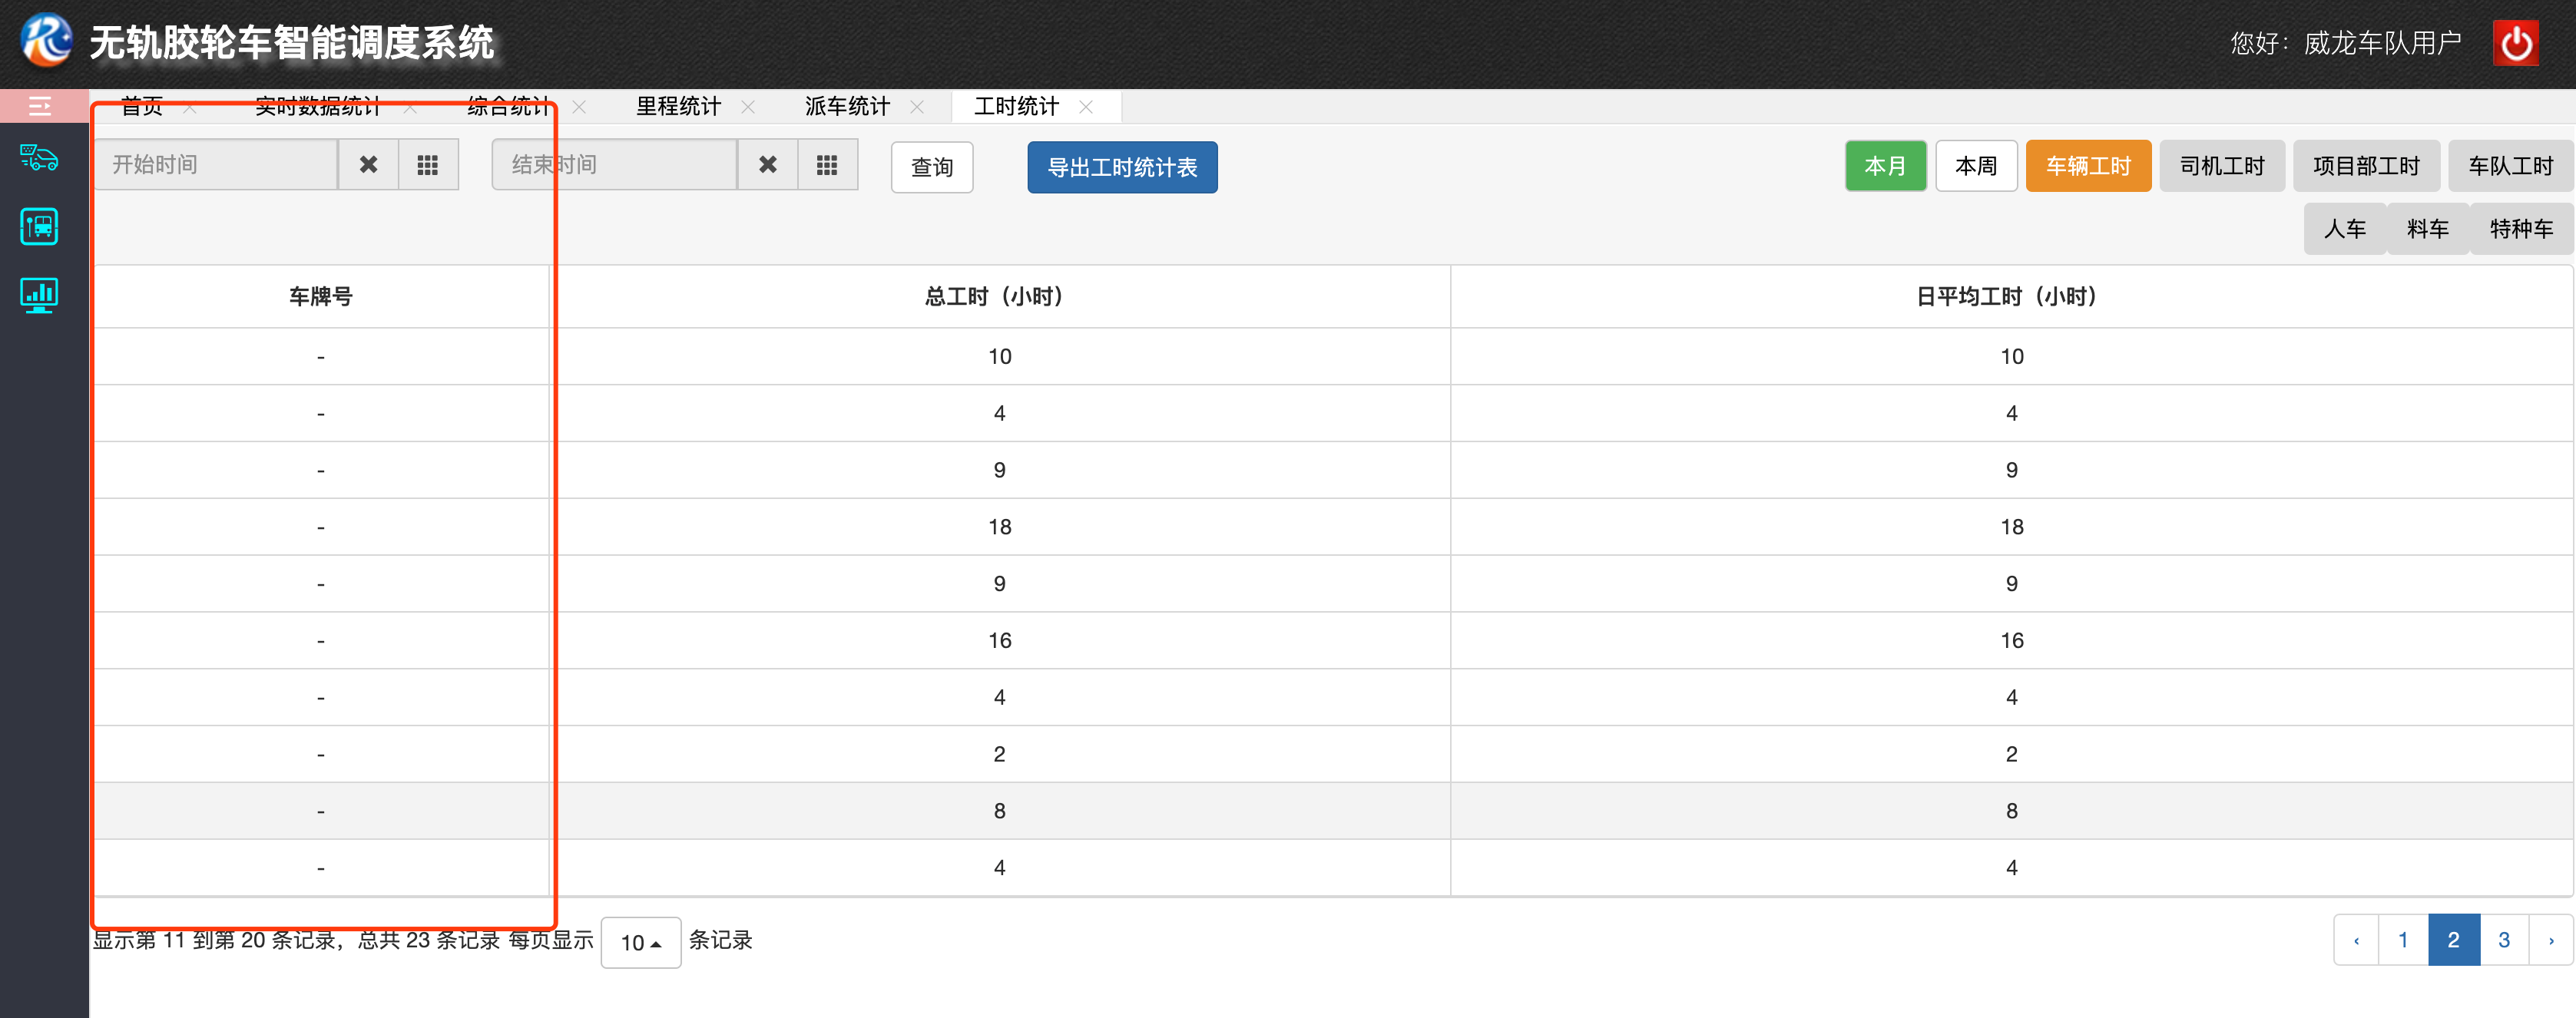The height and width of the screenshot is (1018, 2576).
Task: Click the 结束时间 input field
Action: (x=614, y=165)
